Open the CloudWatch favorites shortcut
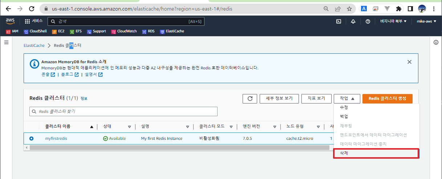 pos(124,31)
